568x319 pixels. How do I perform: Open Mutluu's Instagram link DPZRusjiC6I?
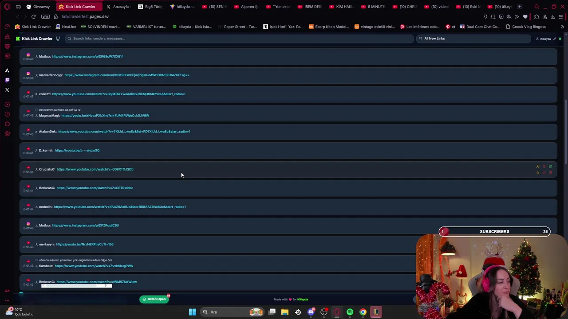click(x=85, y=226)
